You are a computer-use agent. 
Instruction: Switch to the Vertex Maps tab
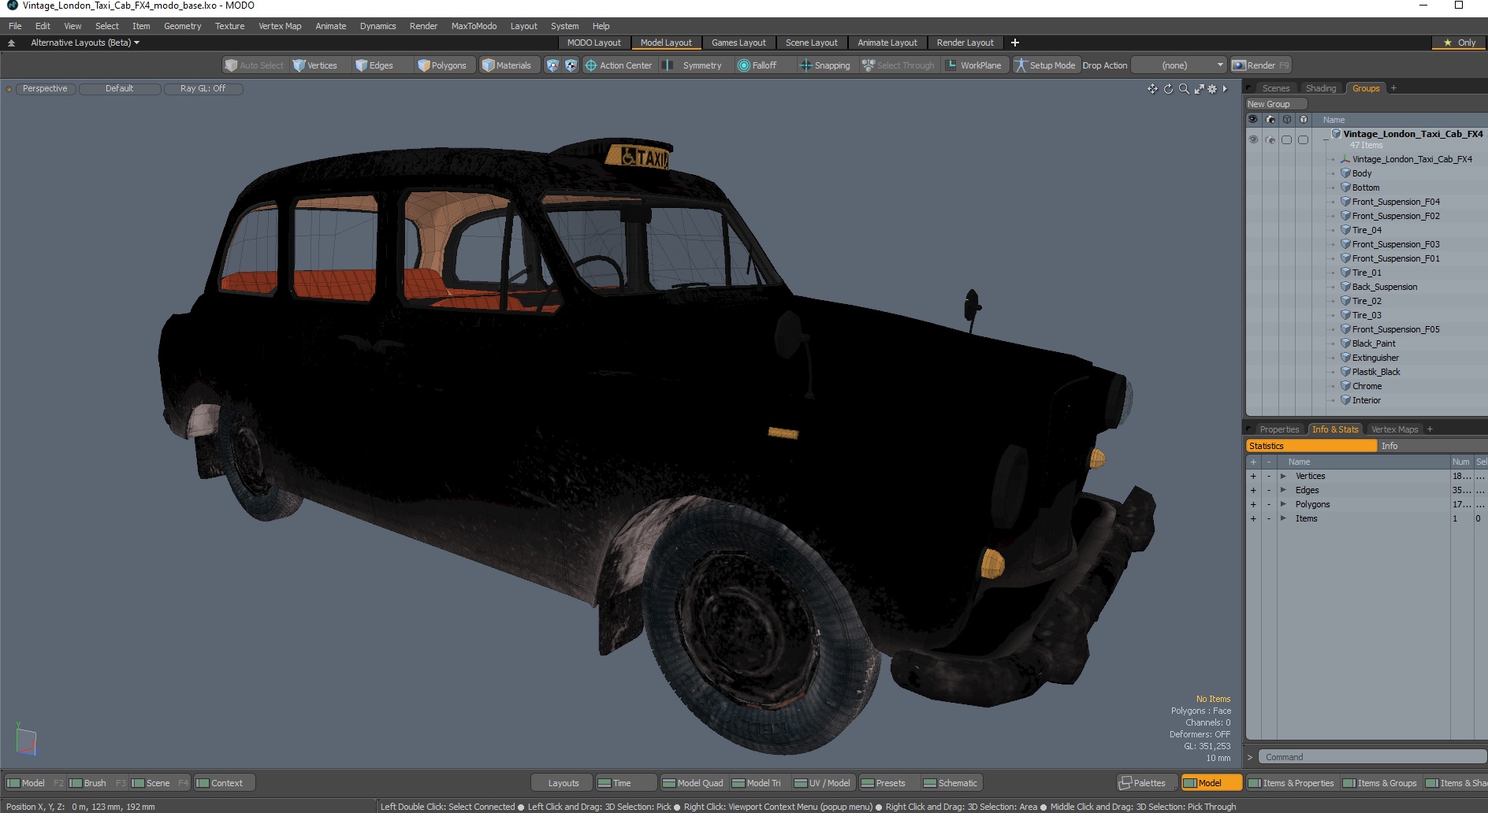click(1394, 429)
